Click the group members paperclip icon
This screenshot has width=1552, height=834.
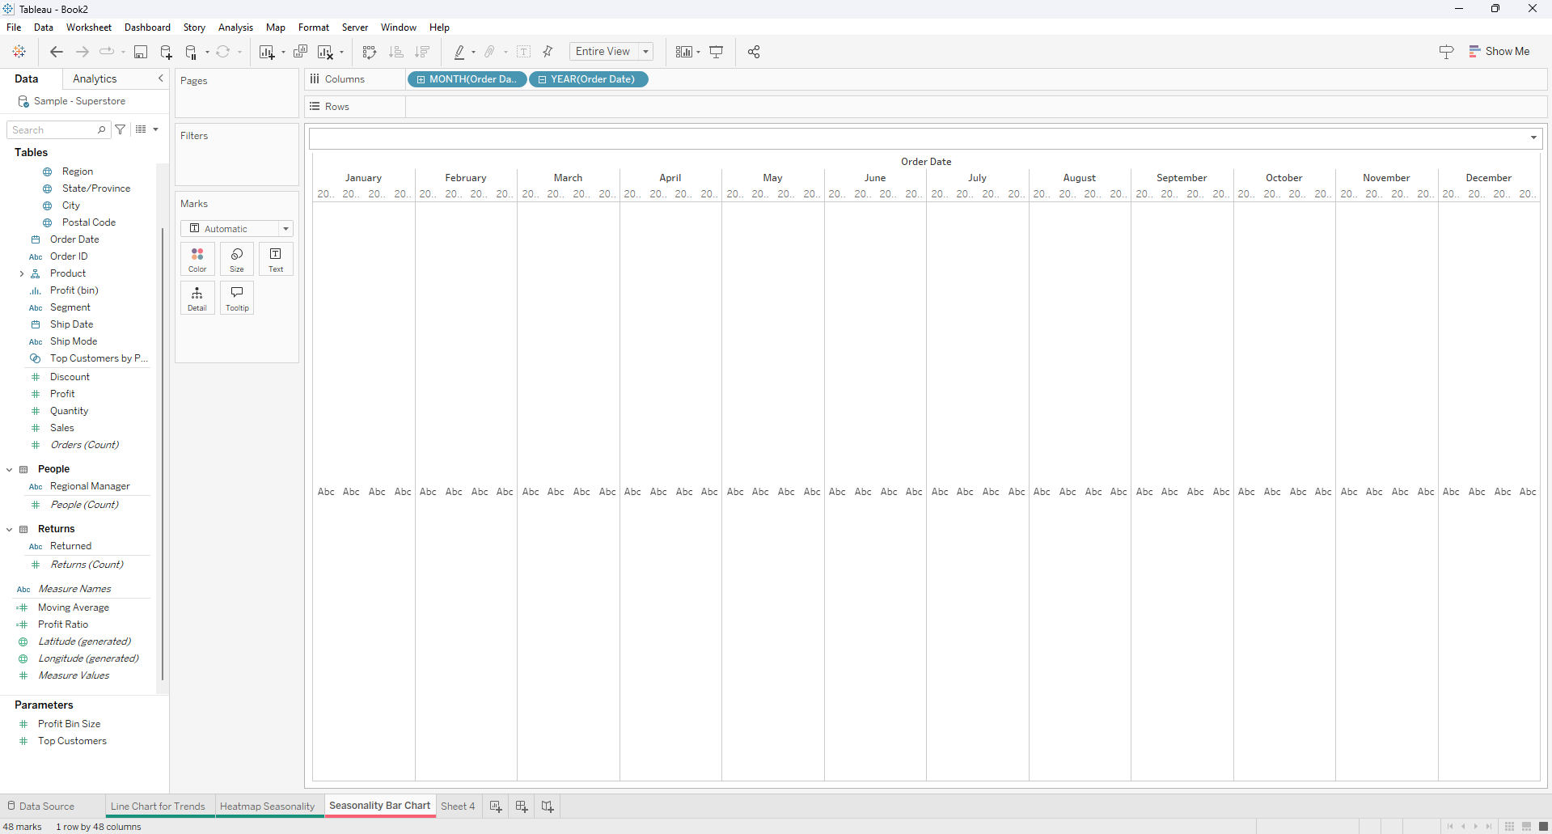coord(490,52)
